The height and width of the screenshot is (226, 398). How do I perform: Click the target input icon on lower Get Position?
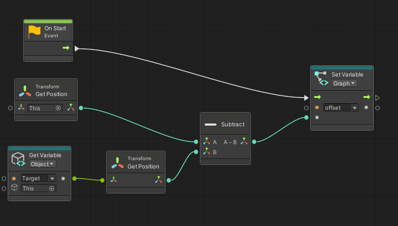(x=114, y=180)
